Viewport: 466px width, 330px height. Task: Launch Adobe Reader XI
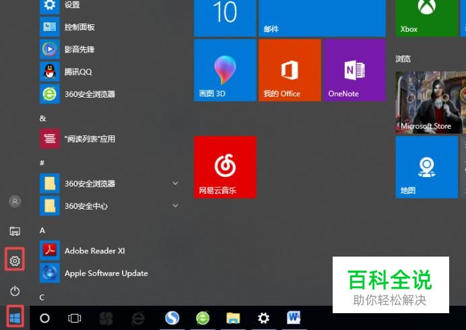pos(110,251)
